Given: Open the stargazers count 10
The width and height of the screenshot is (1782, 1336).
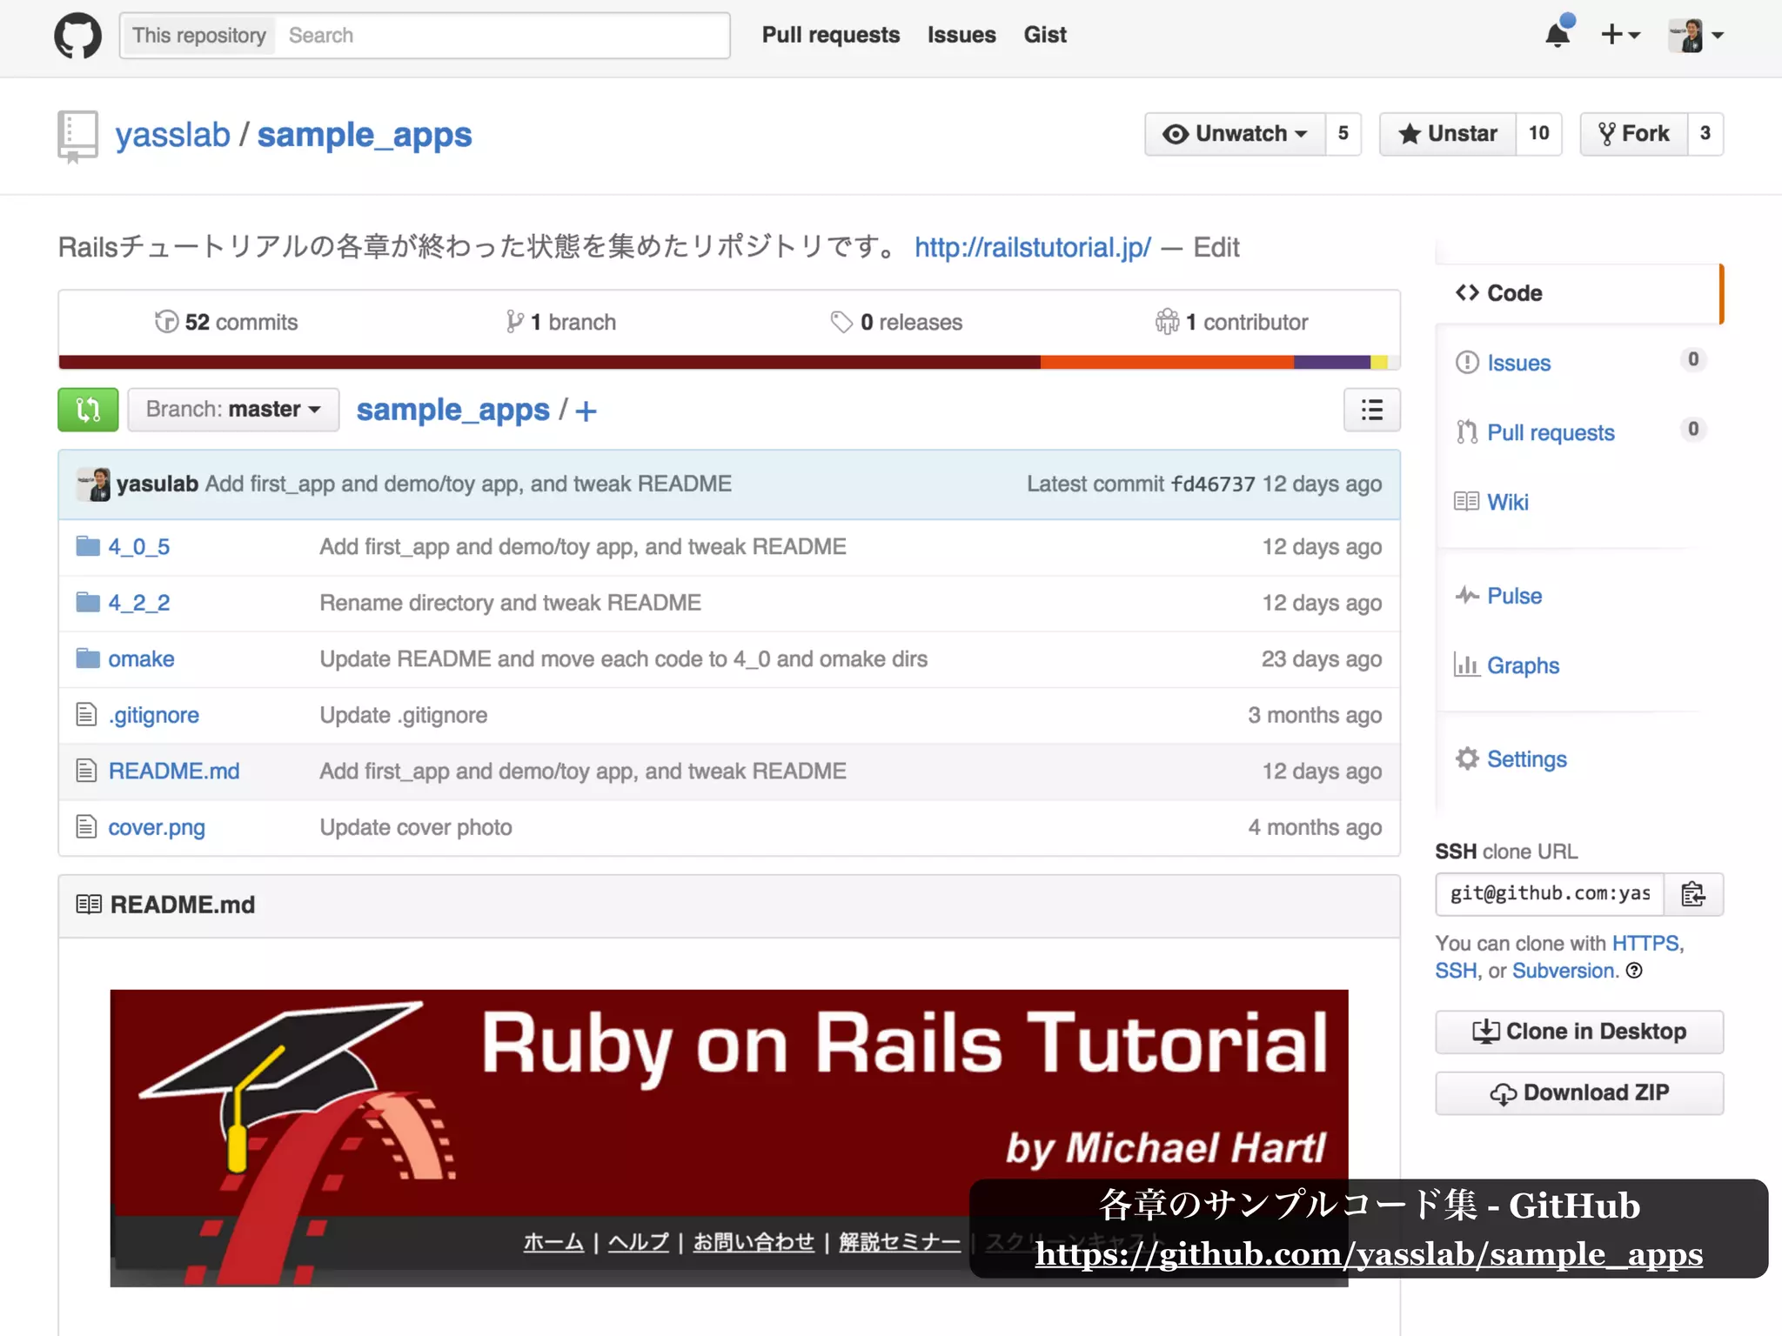Looking at the screenshot, I should [1538, 134].
